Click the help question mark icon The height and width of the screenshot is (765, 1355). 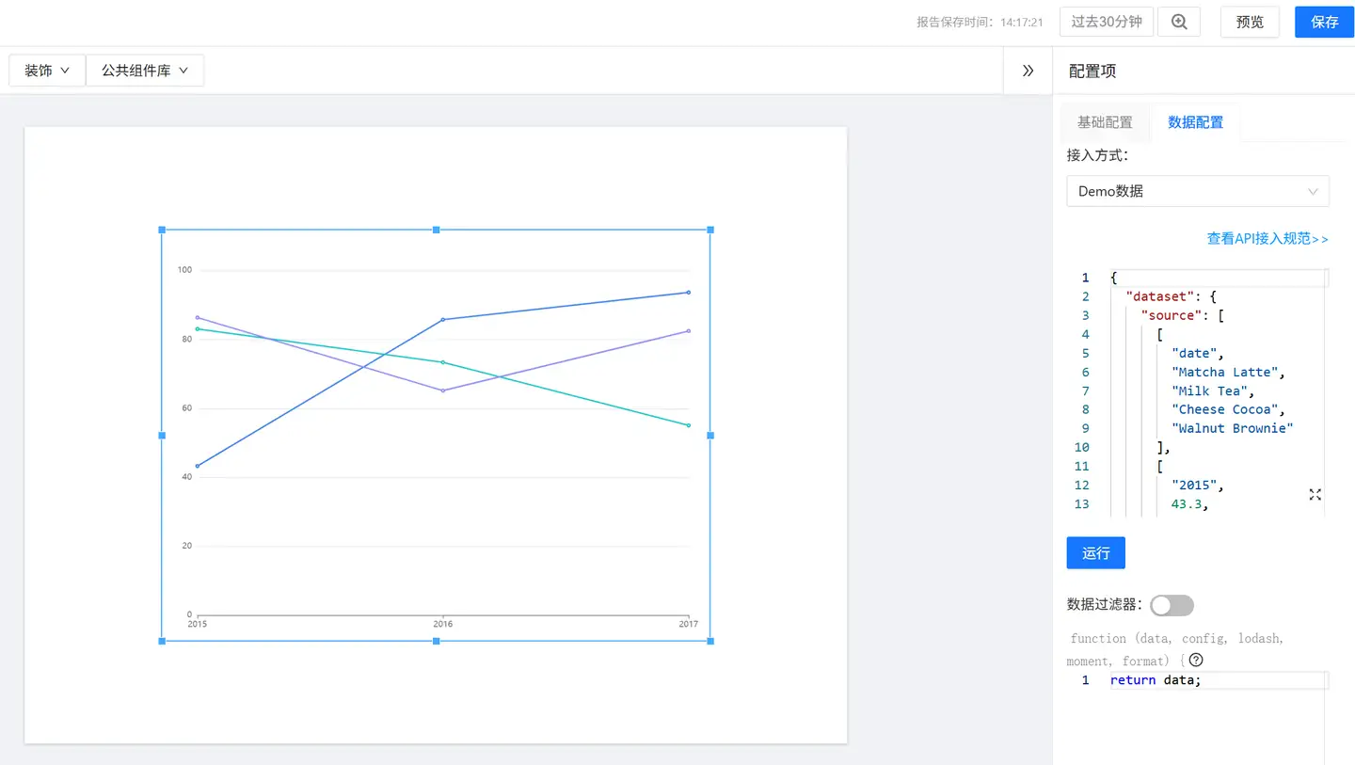(x=1196, y=661)
